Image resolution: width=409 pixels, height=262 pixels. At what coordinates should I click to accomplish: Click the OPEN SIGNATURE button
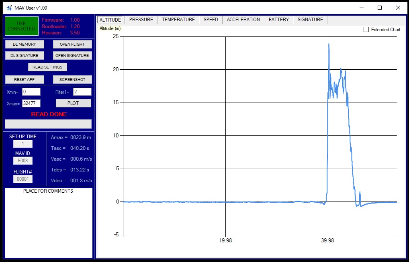(x=72, y=55)
